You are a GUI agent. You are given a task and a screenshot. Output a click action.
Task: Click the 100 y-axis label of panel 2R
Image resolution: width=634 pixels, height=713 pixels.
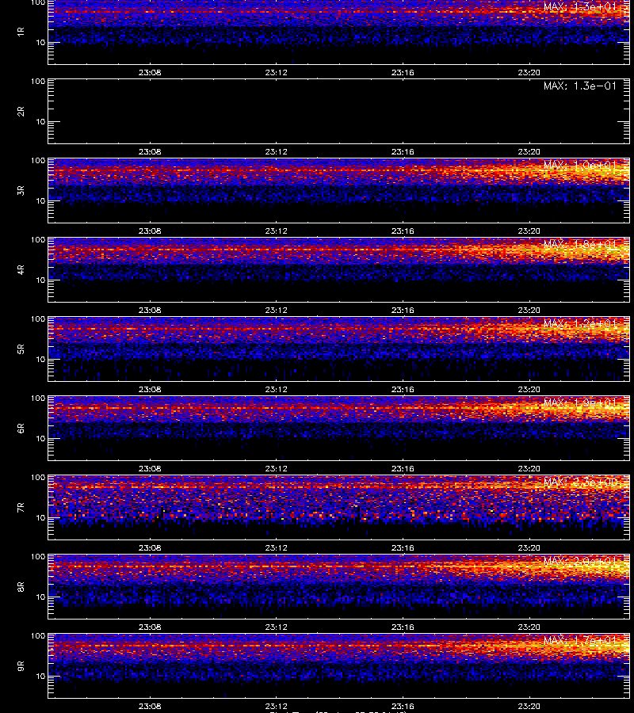[x=38, y=82]
